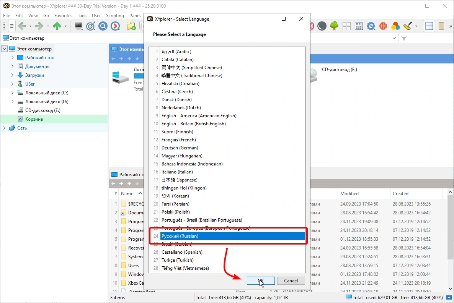Open the Tags menu
Viewport: 454px width, 303px height.
(82, 16)
